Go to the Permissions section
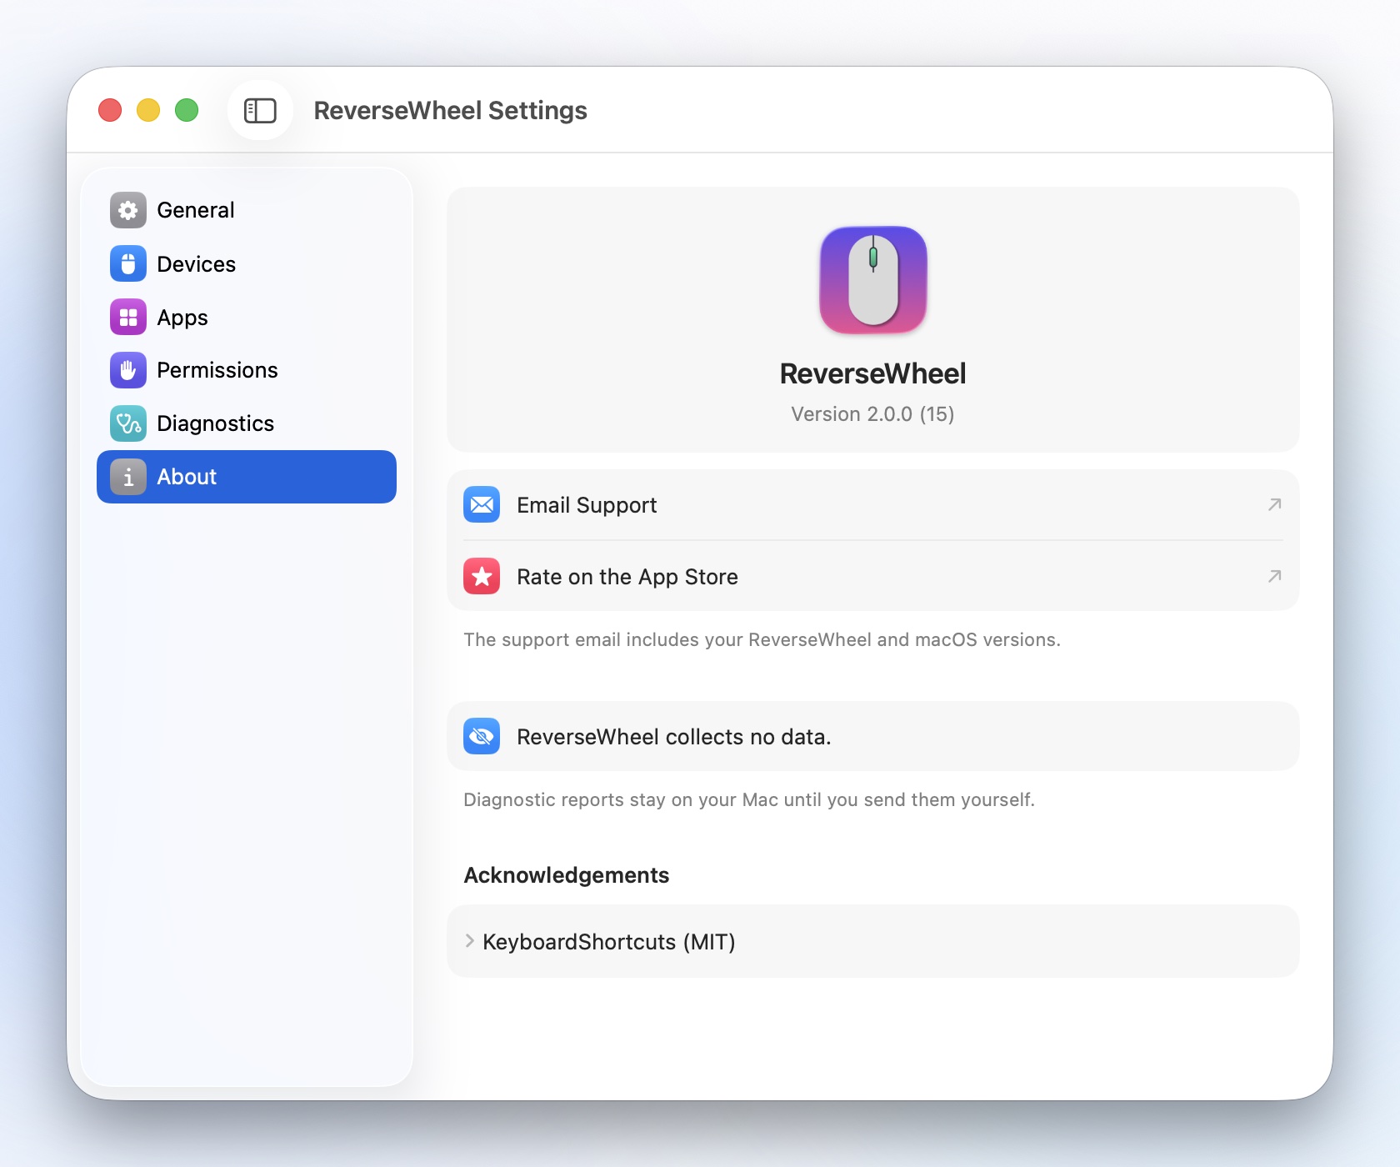This screenshot has width=1400, height=1167. 247,370
